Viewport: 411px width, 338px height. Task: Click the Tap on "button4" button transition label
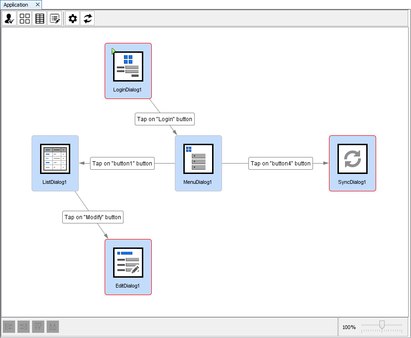280,164
